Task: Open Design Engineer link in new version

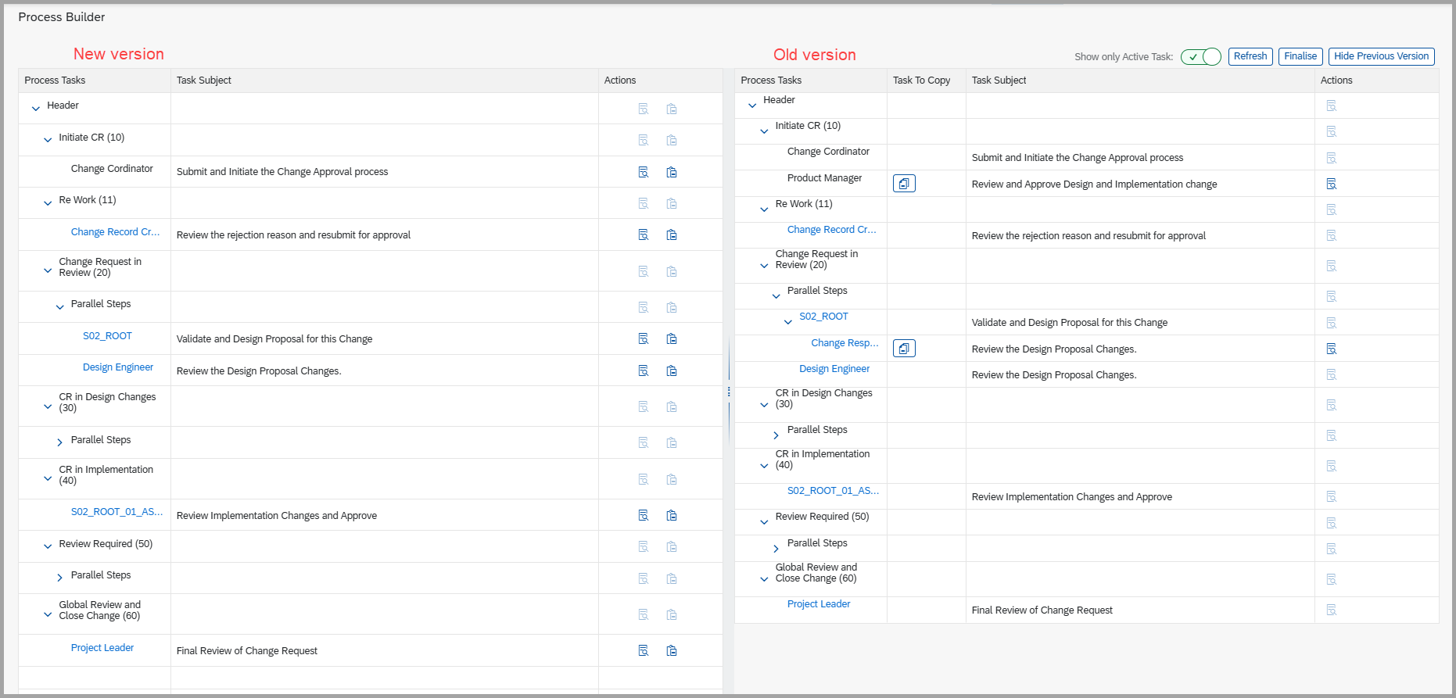Action: pos(118,367)
